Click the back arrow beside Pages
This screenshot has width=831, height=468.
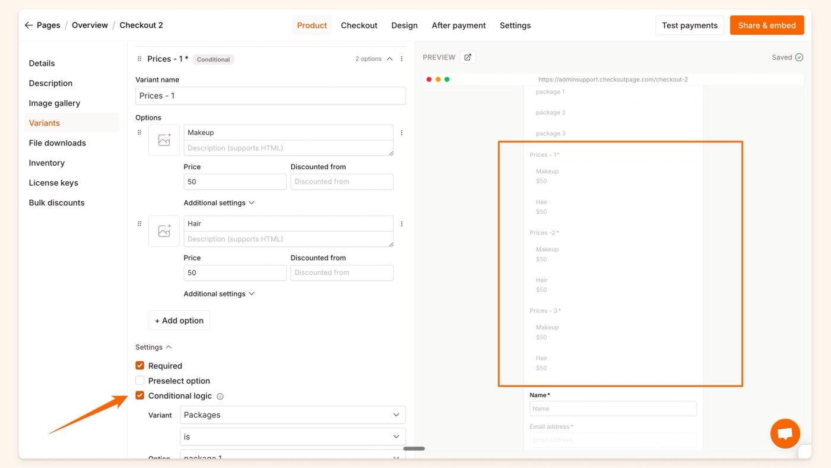click(x=28, y=26)
